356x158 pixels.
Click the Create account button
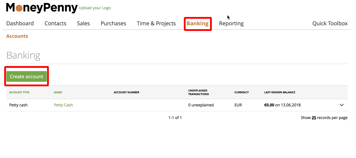tap(26, 77)
